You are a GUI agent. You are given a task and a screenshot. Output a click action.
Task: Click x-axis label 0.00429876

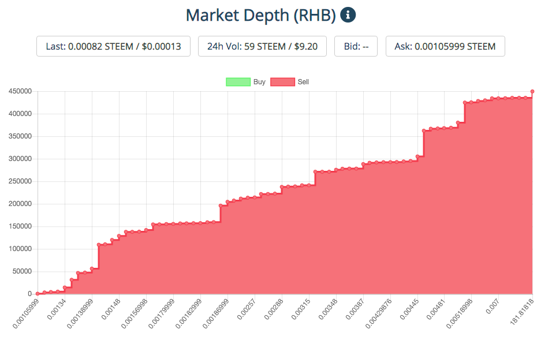coord(379,314)
